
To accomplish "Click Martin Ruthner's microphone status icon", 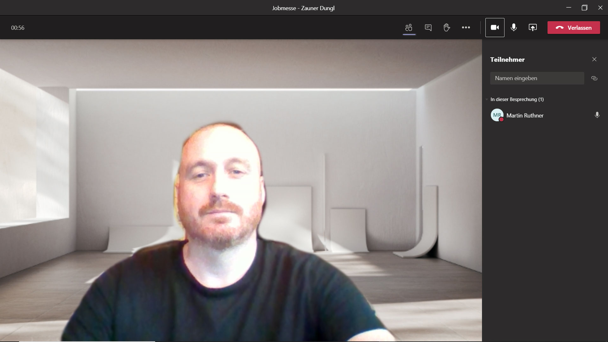I will [x=597, y=115].
